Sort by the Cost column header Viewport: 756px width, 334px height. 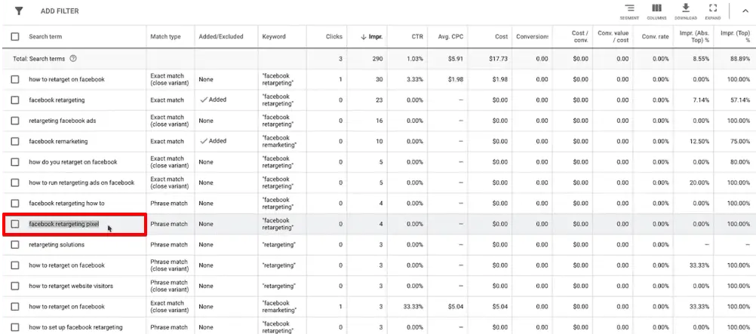coord(501,36)
